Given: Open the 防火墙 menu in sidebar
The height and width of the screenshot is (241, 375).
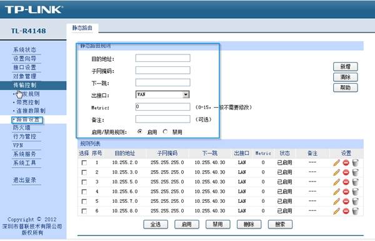Looking at the screenshot, I should click(21, 128).
